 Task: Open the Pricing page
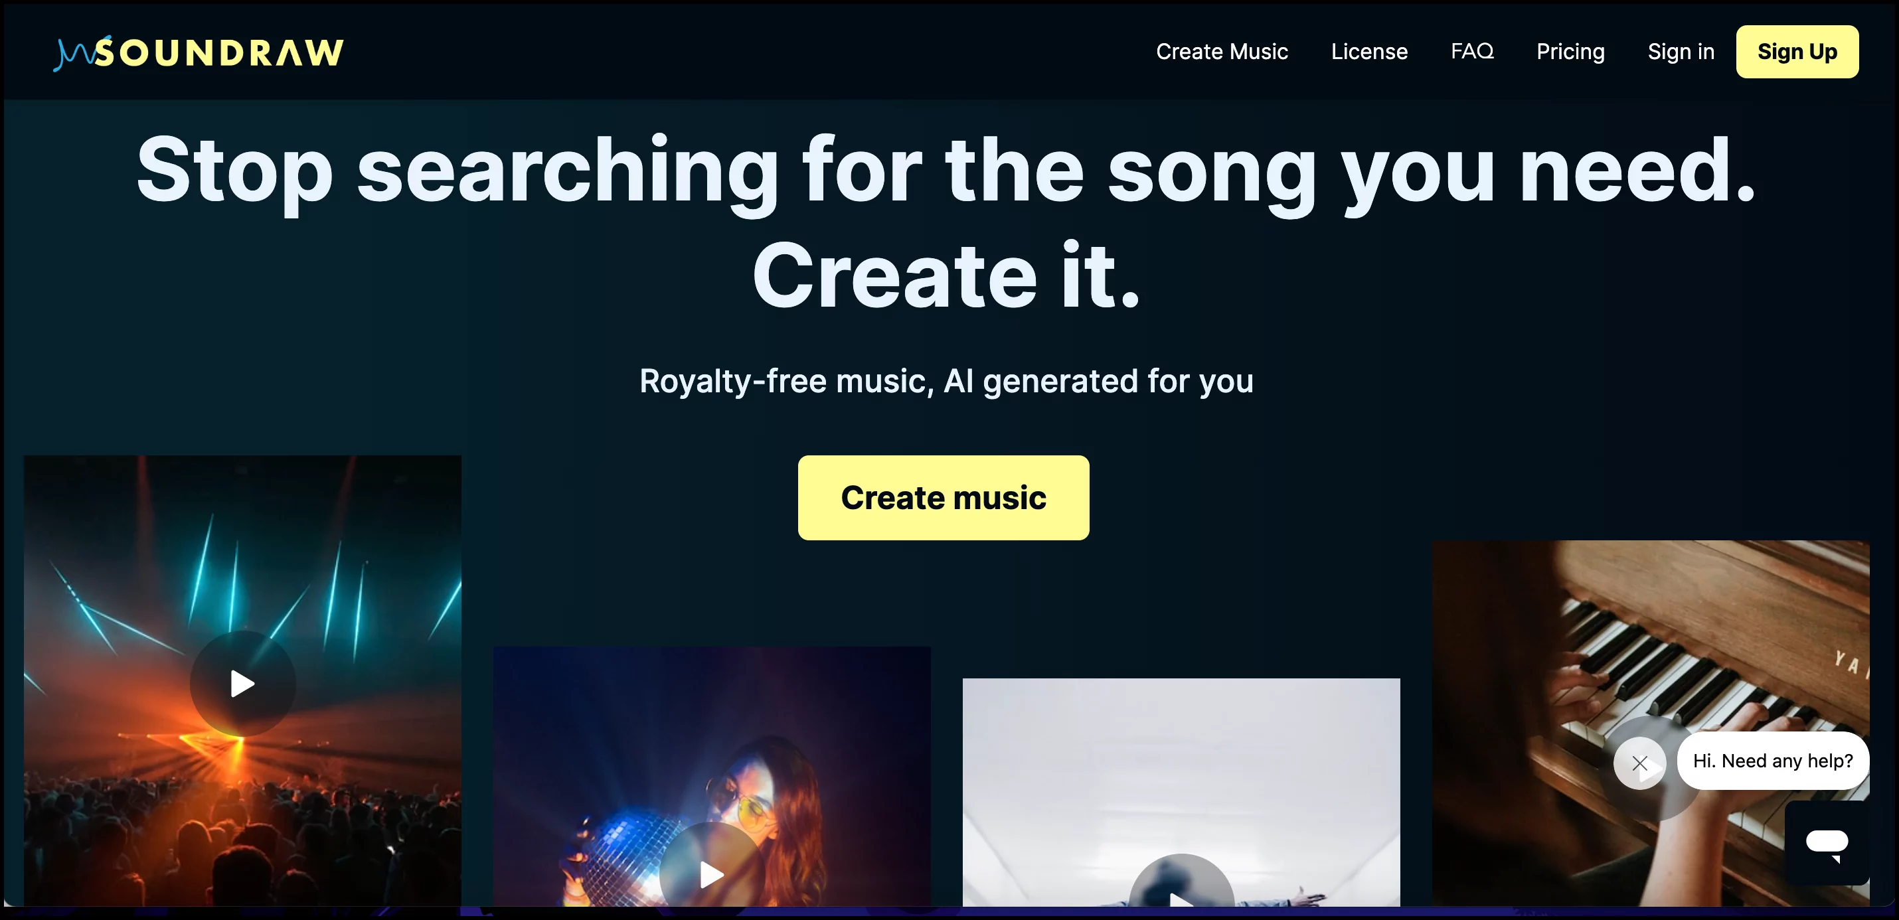[x=1570, y=51]
